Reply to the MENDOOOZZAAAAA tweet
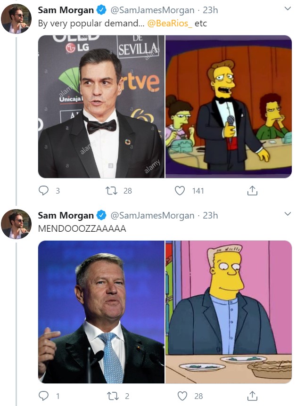The width and height of the screenshot is (296, 406). click(44, 396)
